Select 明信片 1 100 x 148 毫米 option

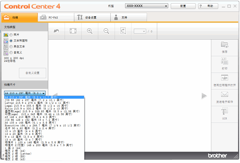pyautogui.click(x=44, y=142)
